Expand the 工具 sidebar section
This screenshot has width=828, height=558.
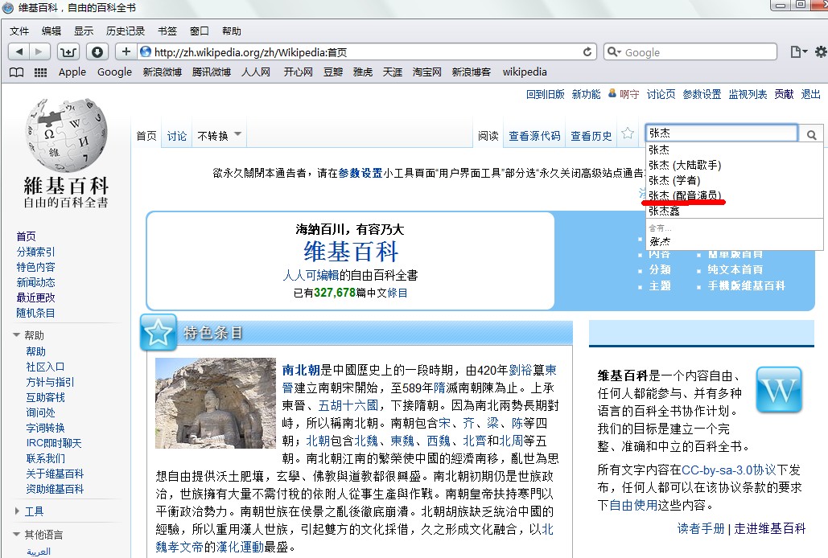tap(16, 511)
